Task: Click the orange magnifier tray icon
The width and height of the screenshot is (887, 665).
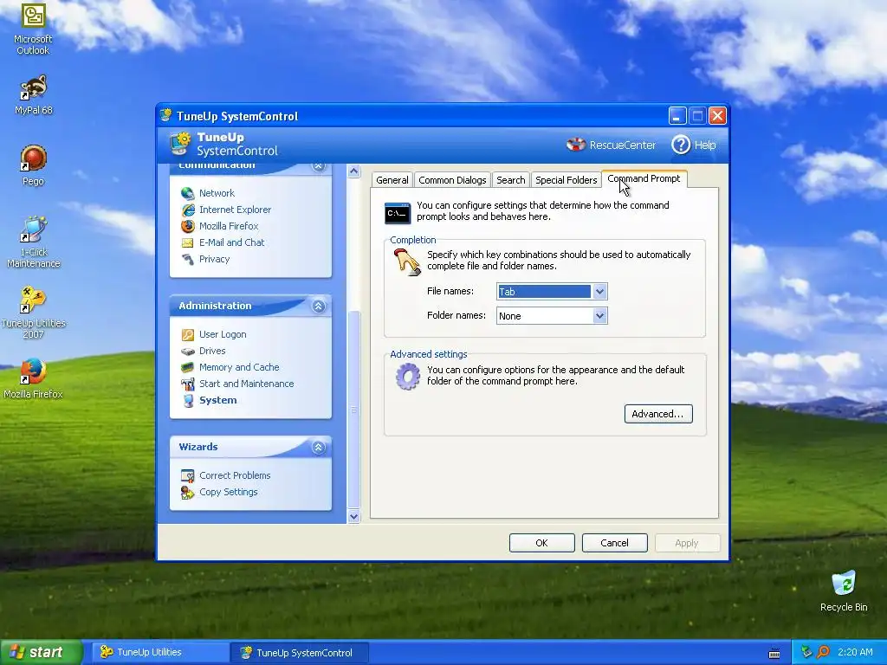Action: pyautogui.click(x=823, y=652)
